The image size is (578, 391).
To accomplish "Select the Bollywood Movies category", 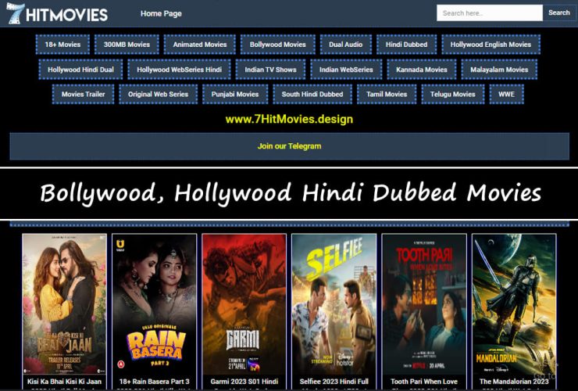I will pos(278,45).
